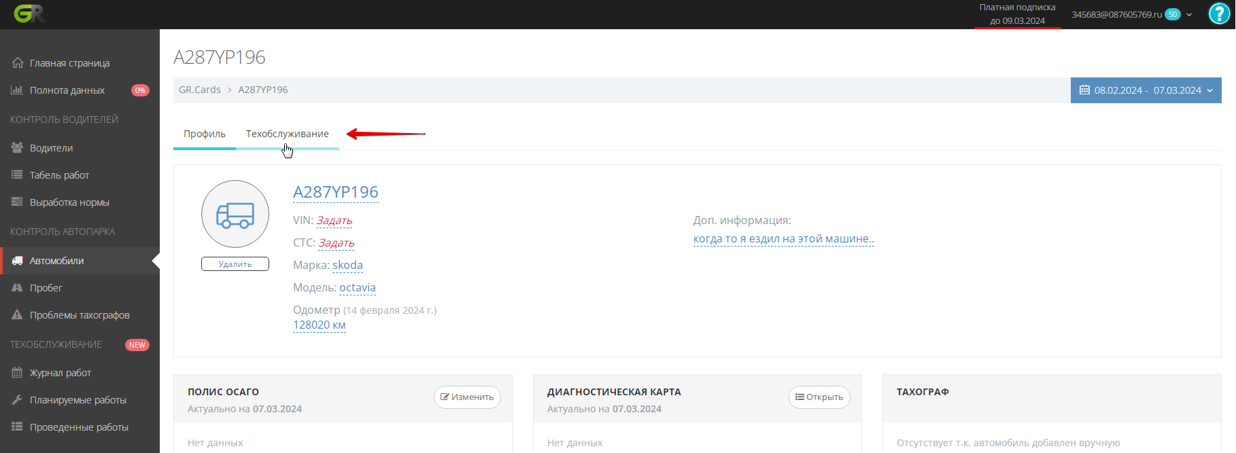
Task: Click the warning icon for Проблемы тахографов
Action: click(17, 315)
